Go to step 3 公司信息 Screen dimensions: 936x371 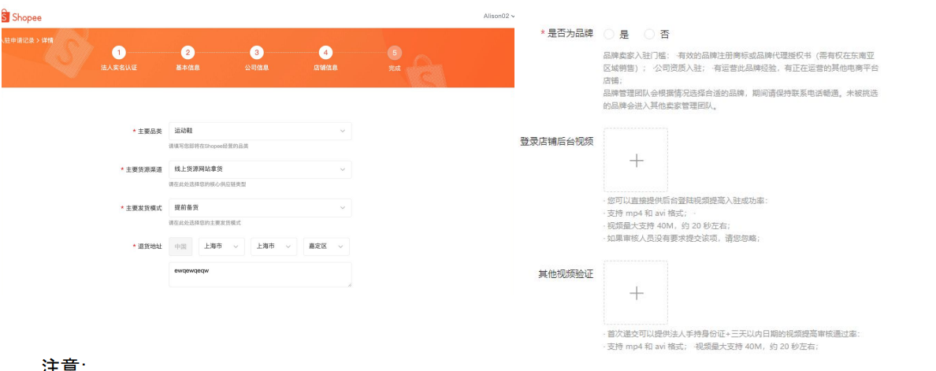[256, 60]
